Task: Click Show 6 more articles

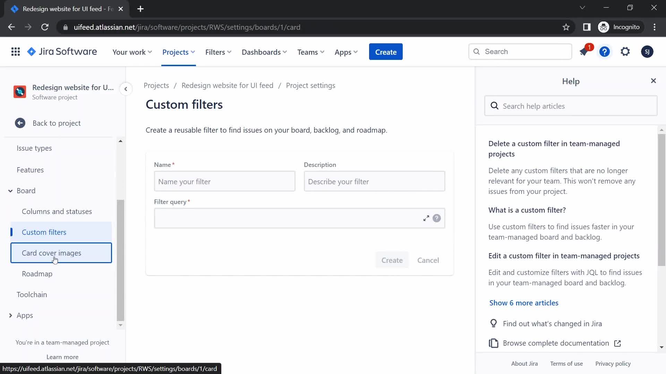Action: [x=524, y=303]
